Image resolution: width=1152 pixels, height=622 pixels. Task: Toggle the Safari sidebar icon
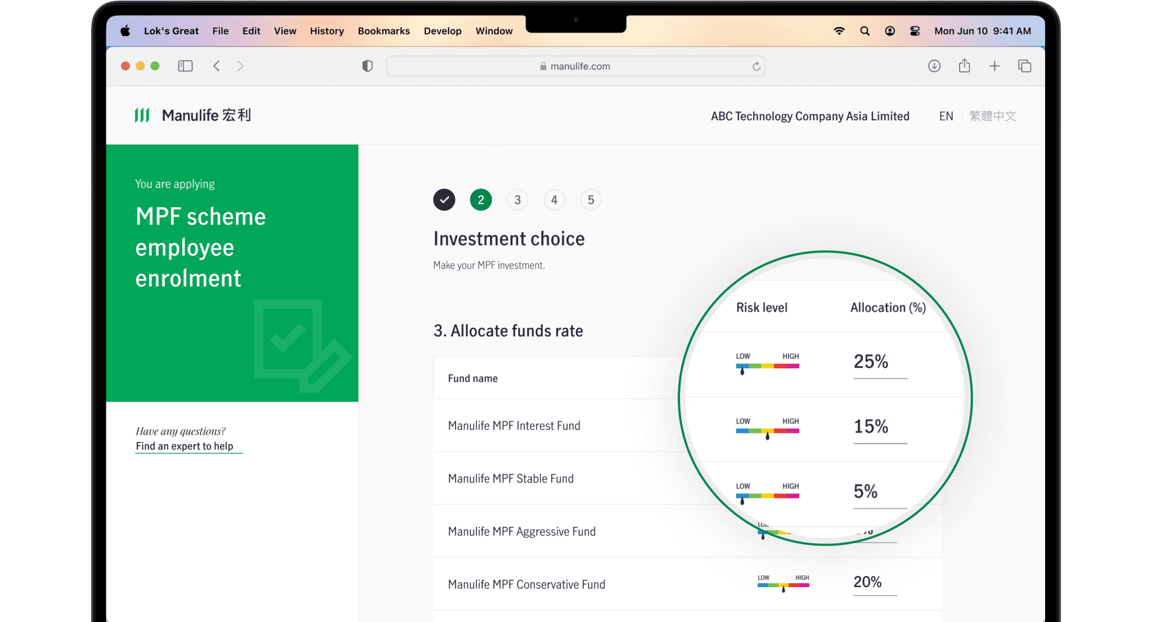[x=185, y=66]
